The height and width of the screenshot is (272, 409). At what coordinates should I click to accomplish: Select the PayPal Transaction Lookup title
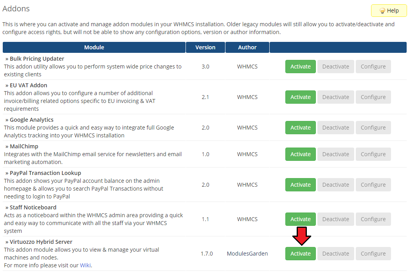tap(45, 173)
